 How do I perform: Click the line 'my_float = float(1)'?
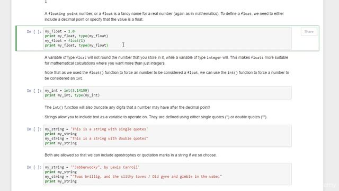click(x=65, y=41)
